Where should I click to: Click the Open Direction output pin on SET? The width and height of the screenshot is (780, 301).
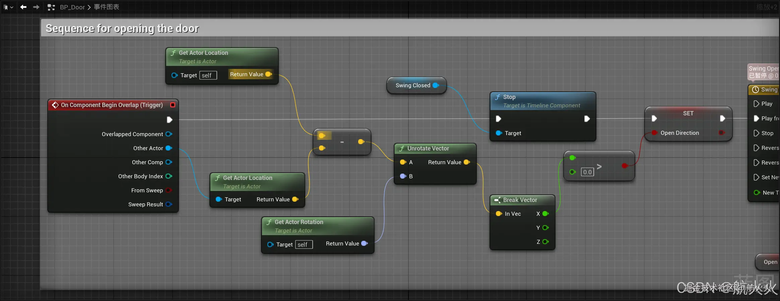click(x=722, y=133)
